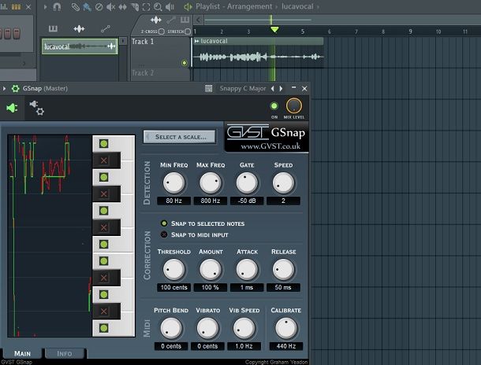
Task: Mute Track 1 using its green LED
Action: click(185, 63)
